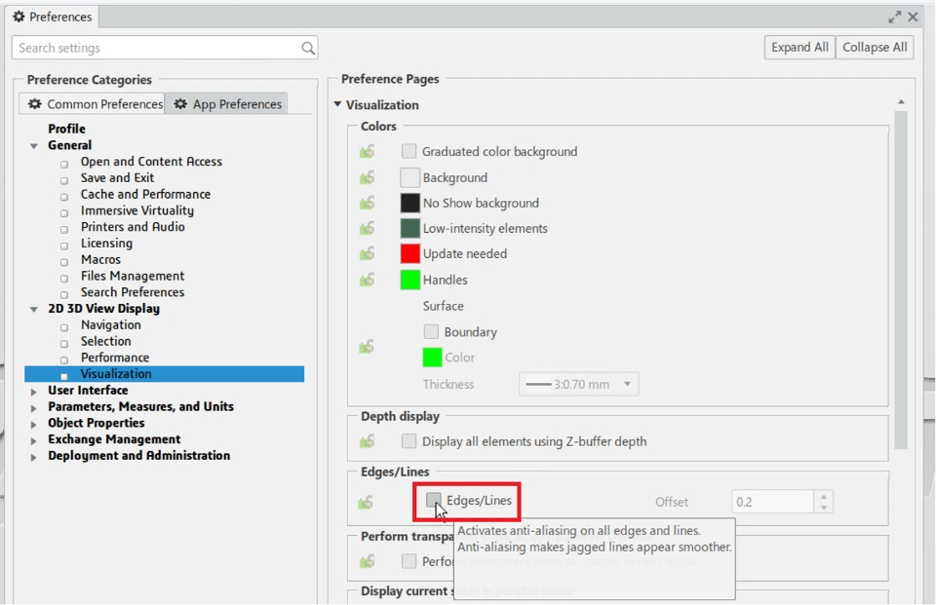This screenshot has height=605, width=936.
Task: Enable Display all elements using Z-buffer depth
Action: (x=409, y=441)
